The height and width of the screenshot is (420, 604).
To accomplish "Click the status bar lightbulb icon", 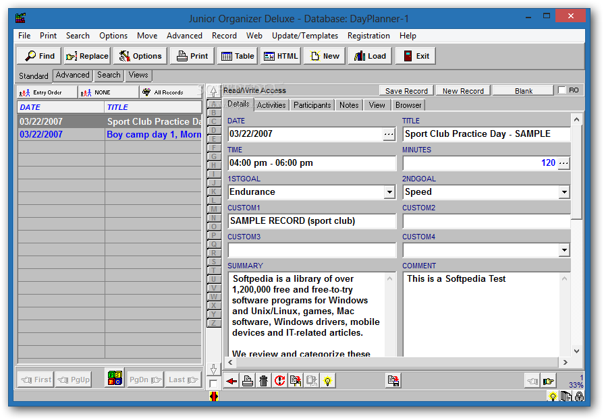I will [553, 396].
